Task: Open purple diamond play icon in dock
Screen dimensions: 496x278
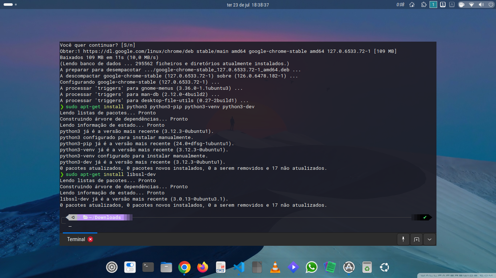Action: point(293,268)
